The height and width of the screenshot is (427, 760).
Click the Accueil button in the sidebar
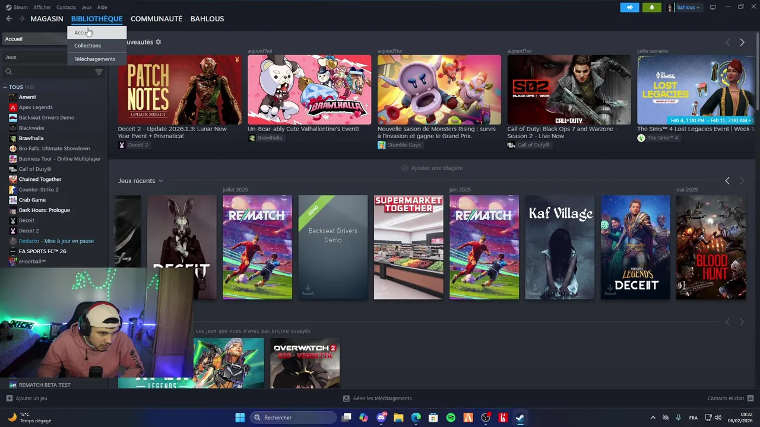[34, 39]
